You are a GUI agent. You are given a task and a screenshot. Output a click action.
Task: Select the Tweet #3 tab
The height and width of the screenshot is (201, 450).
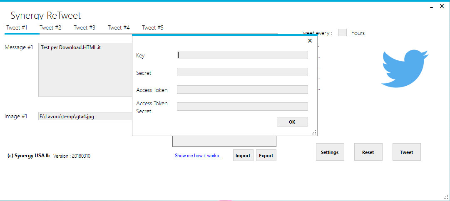click(85, 28)
